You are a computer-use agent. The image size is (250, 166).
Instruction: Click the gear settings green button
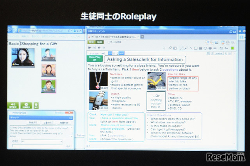click(26, 105)
